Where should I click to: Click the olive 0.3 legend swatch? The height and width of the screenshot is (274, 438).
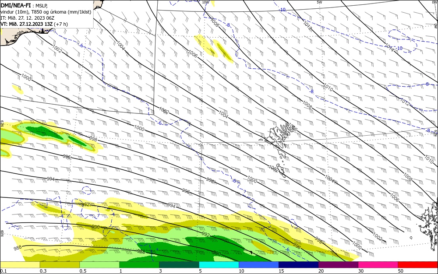(x=60, y=265)
